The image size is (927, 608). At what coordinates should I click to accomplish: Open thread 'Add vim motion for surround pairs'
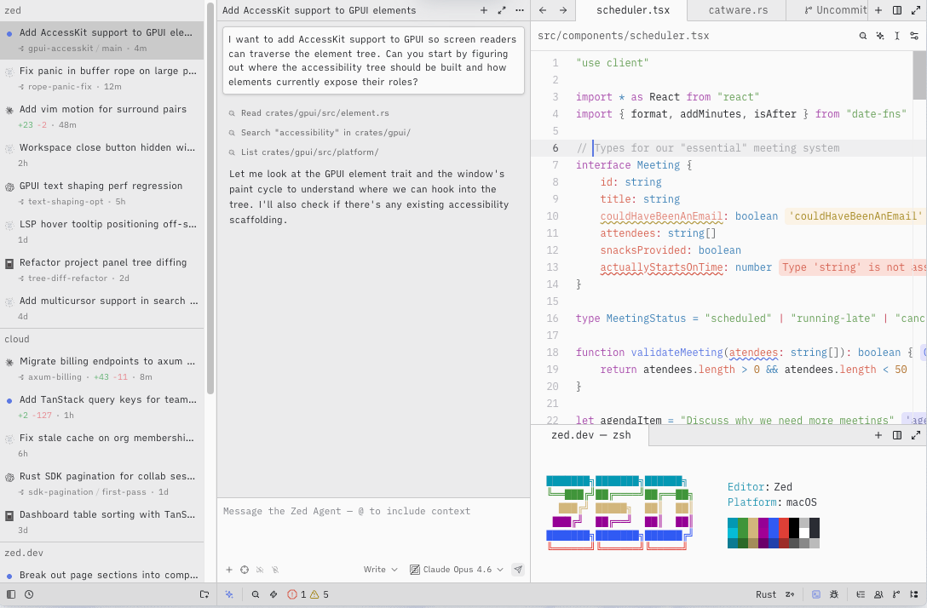[101, 117]
